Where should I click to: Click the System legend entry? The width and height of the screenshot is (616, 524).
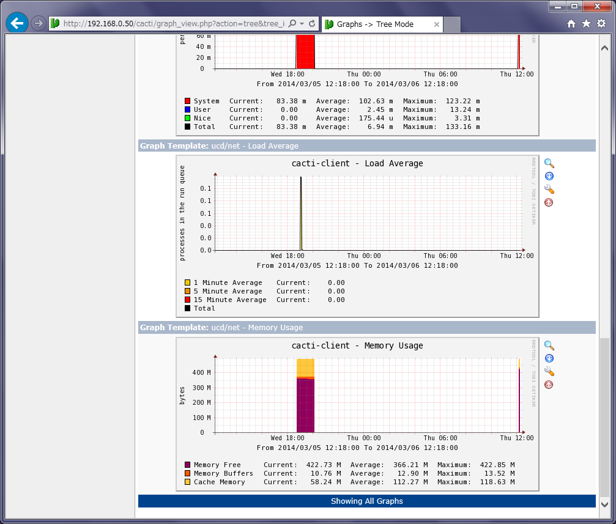[x=202, y=101]
